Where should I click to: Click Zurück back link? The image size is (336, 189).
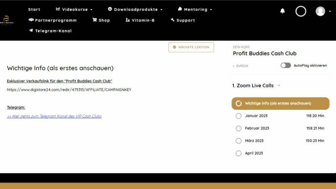click(241, 66)
